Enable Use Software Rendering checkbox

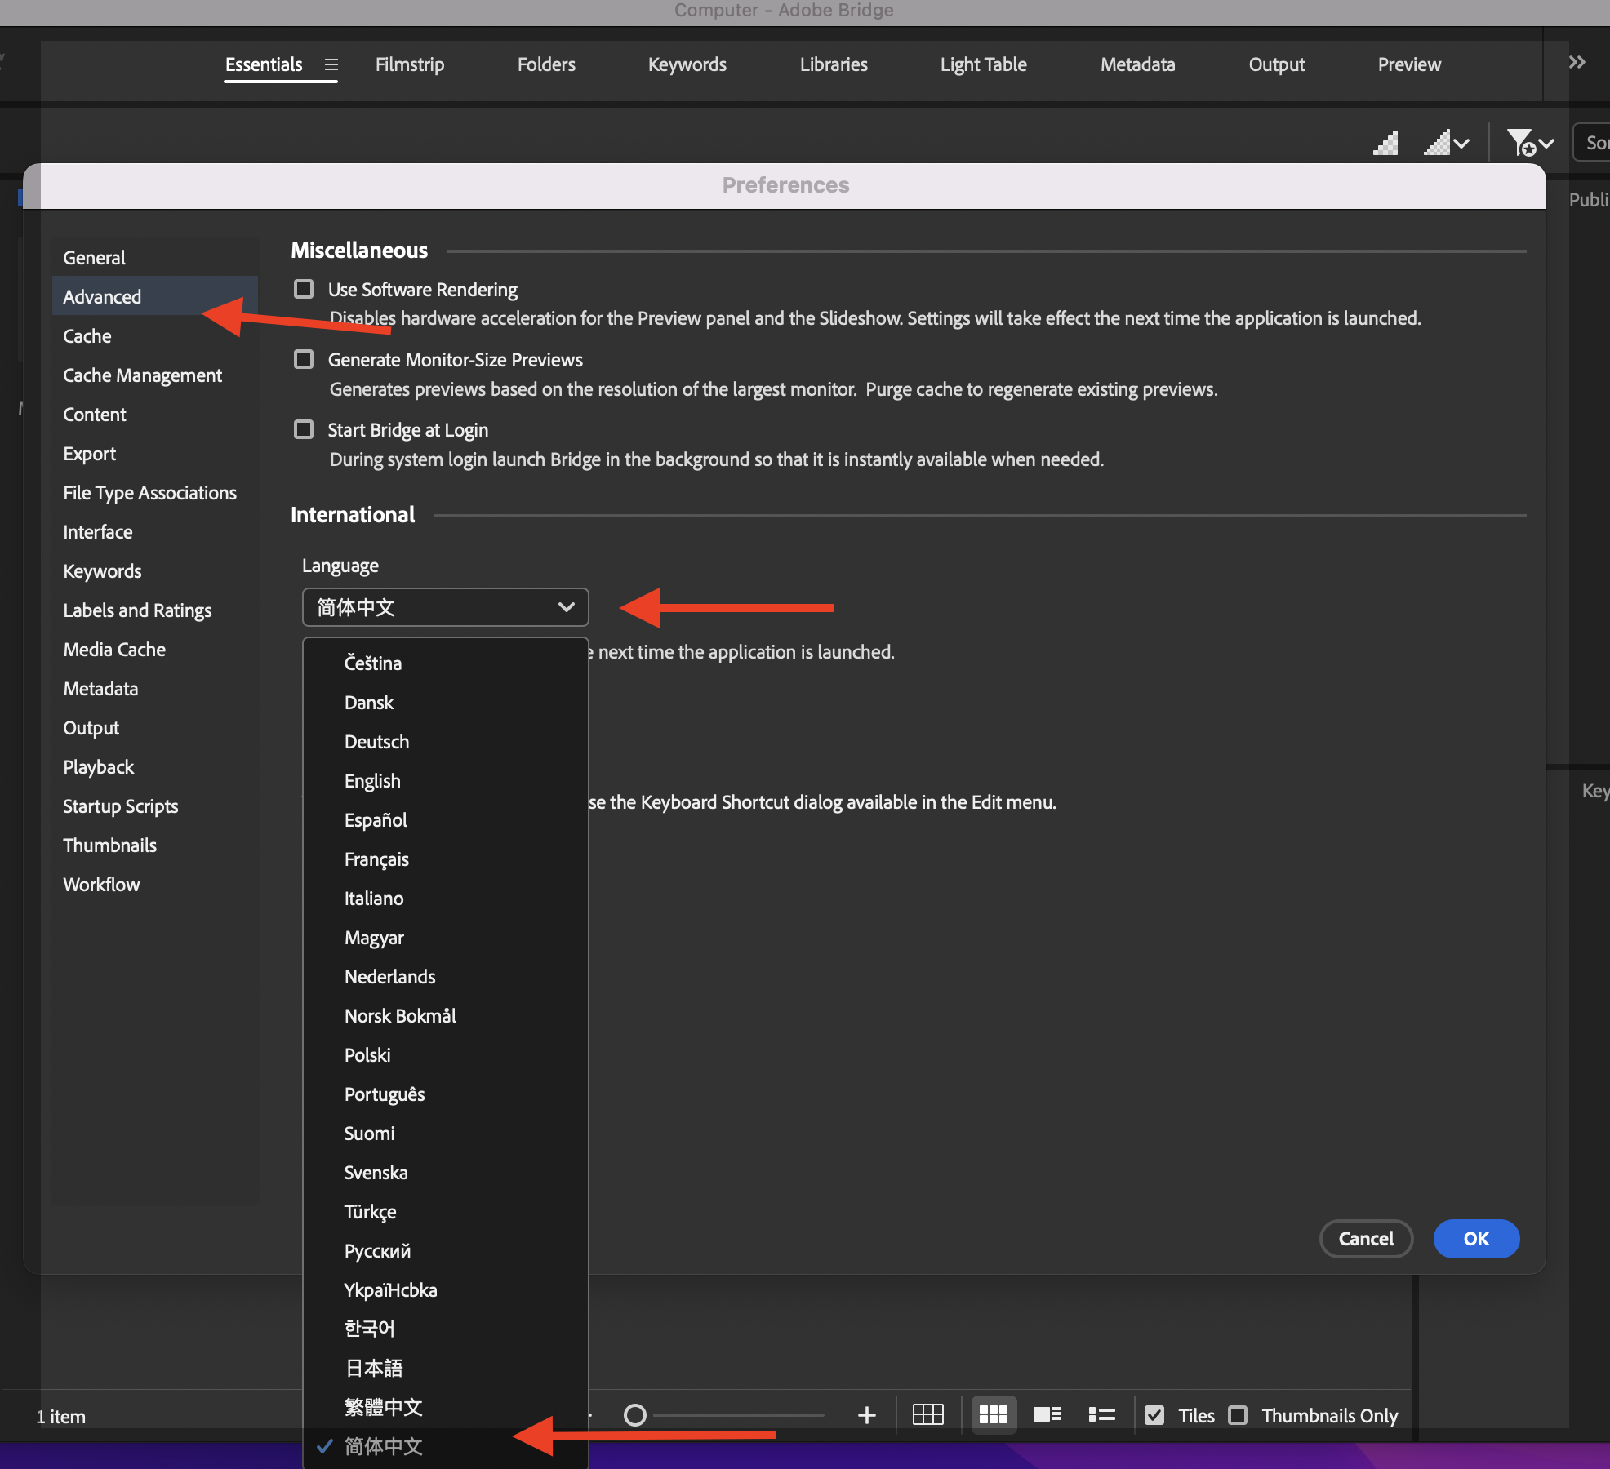(304, 289)
